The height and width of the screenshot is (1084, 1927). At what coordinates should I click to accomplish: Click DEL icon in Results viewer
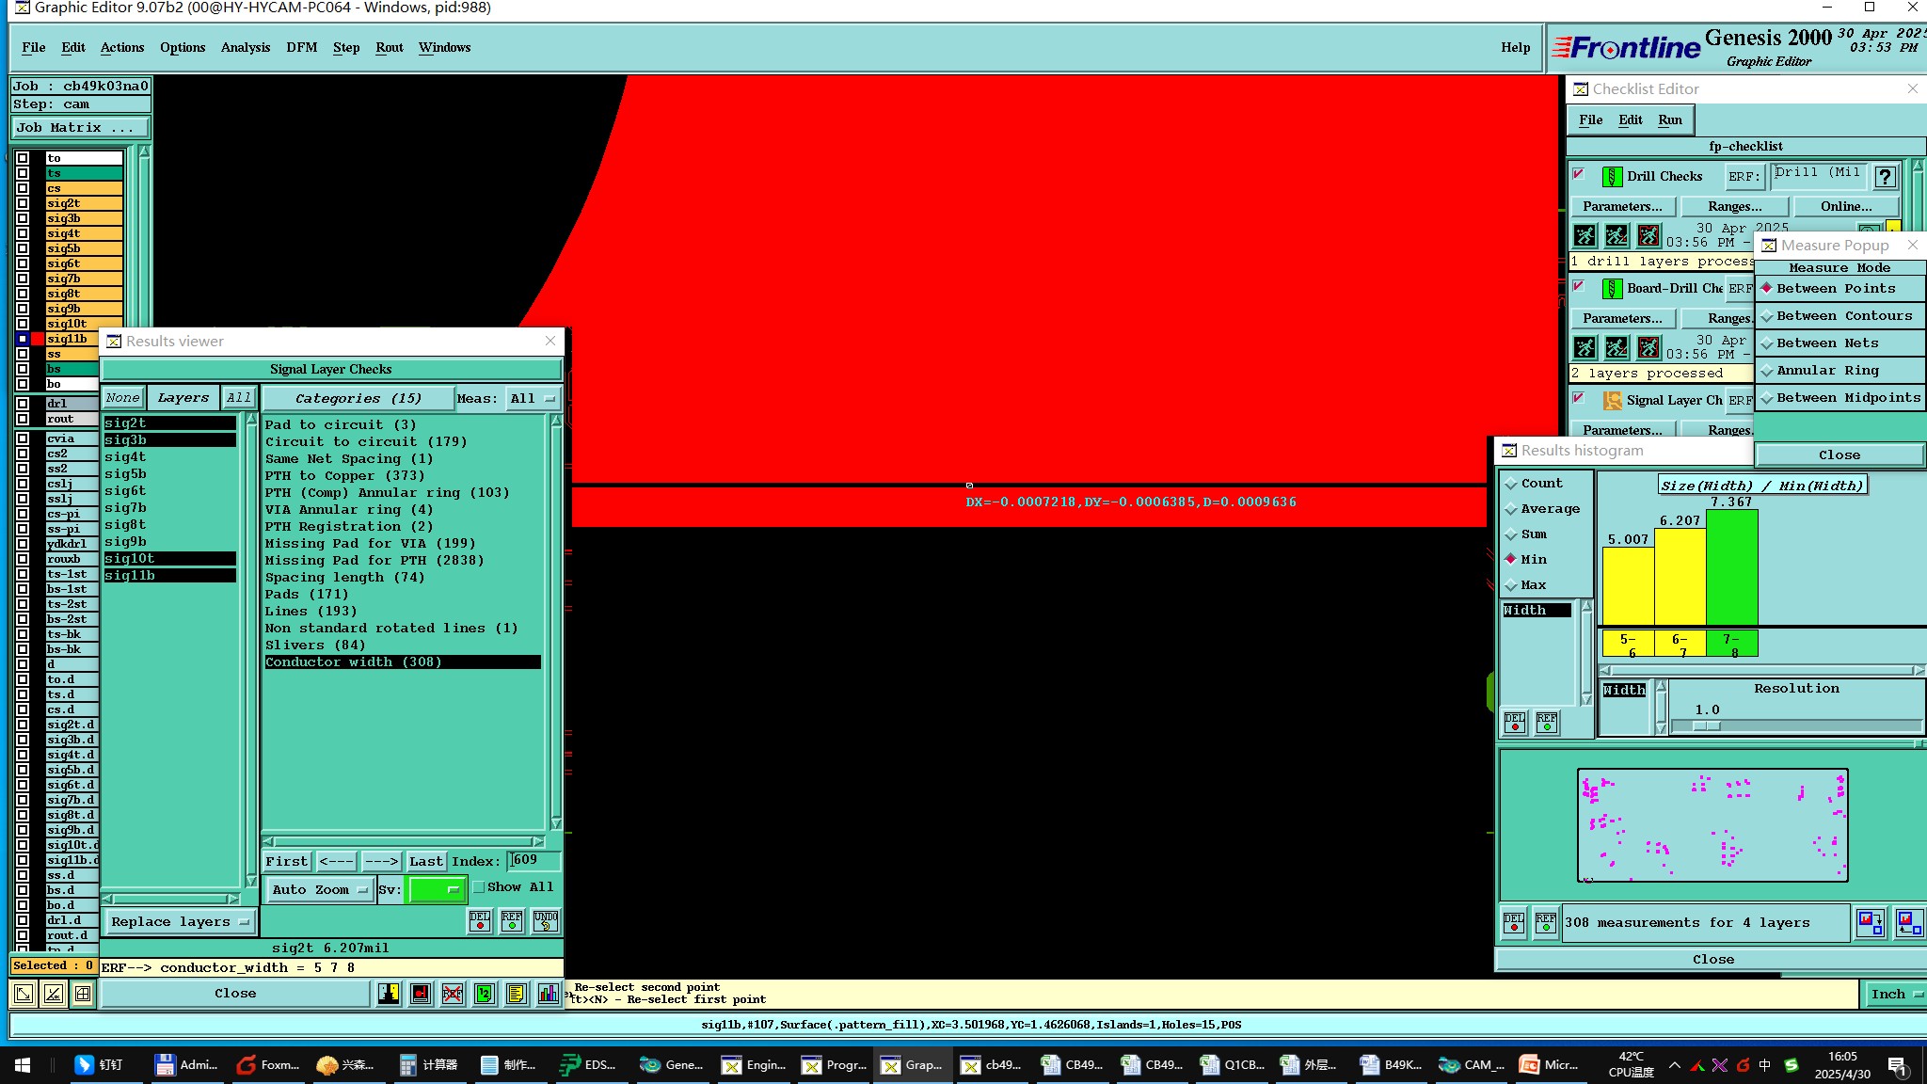480,920
